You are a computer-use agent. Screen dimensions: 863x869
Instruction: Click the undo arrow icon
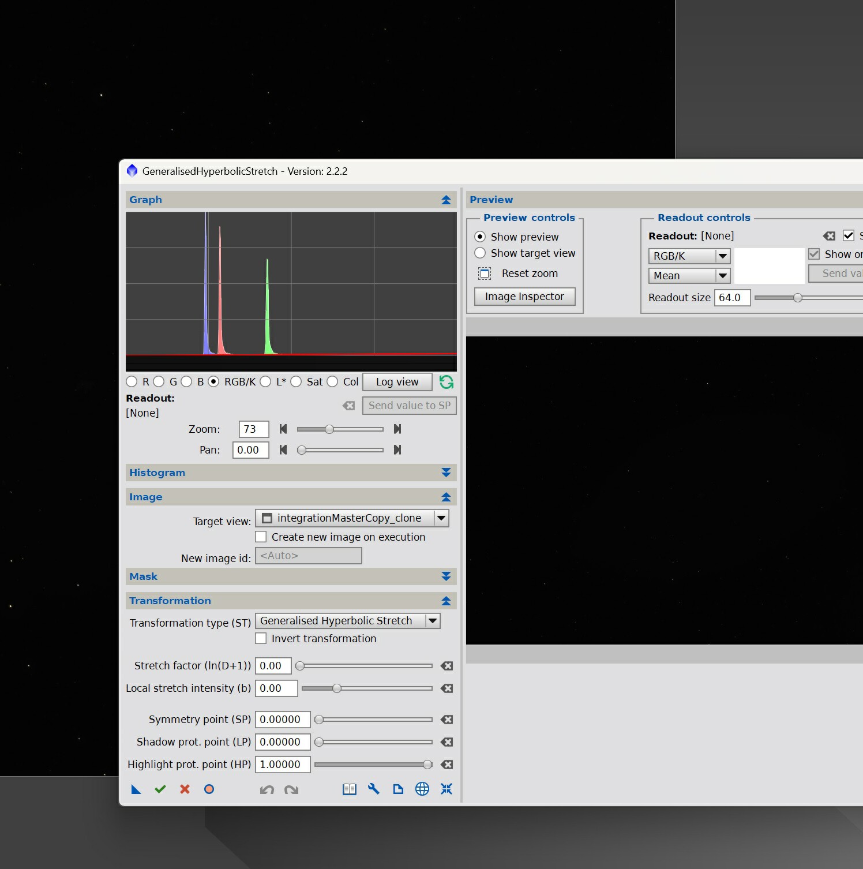point(267,789)
